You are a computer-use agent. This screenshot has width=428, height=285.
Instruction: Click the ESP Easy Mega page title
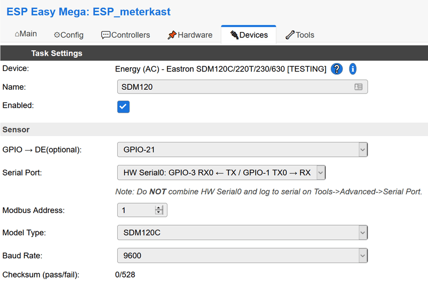click(88, 11)
